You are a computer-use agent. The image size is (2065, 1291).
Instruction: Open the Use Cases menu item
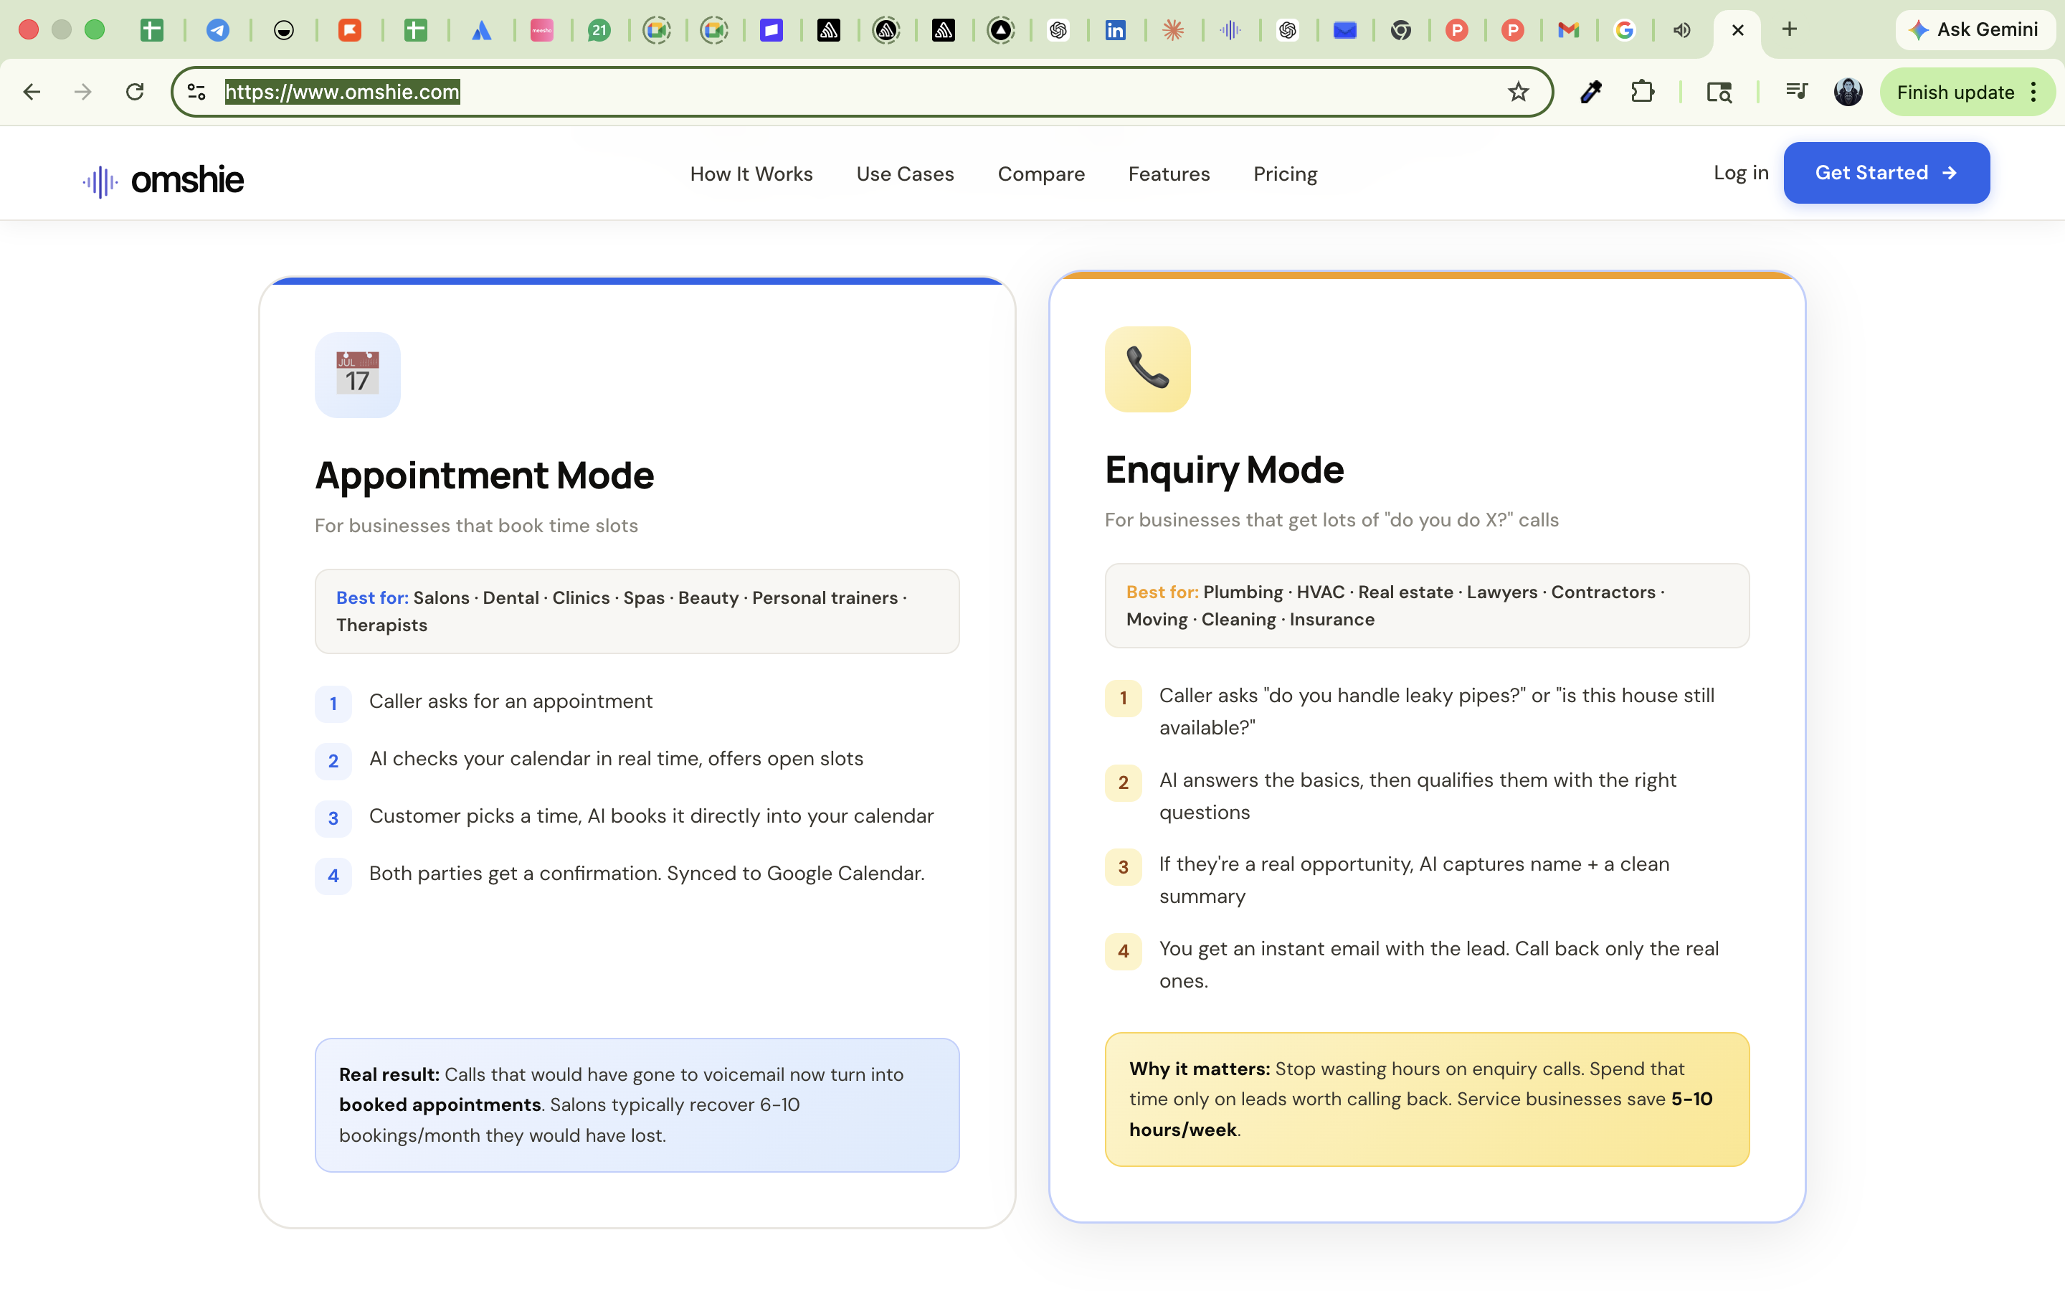click(904, 174)
